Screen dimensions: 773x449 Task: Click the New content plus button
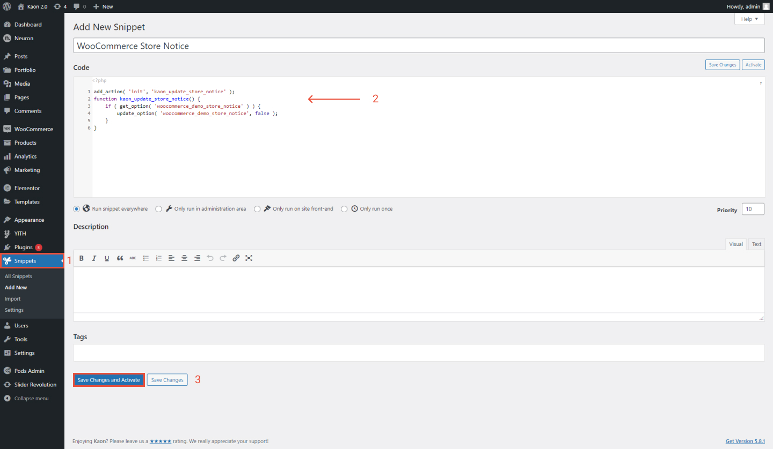coord(103,6)
